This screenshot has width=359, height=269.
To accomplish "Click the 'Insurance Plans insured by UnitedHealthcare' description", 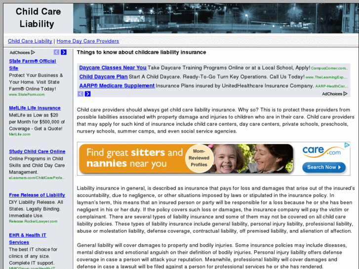I will [x=235, y=86].
